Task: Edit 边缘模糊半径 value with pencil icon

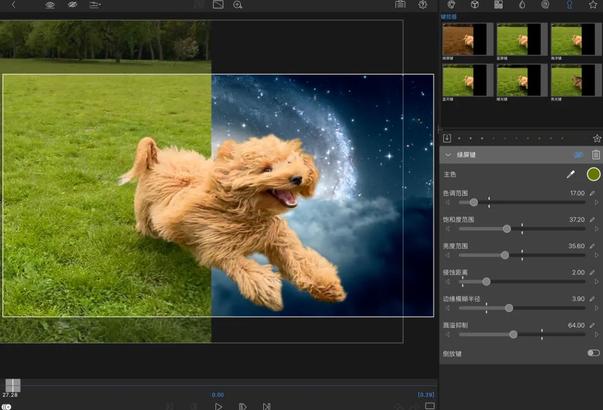Action: tap(592, 299)
